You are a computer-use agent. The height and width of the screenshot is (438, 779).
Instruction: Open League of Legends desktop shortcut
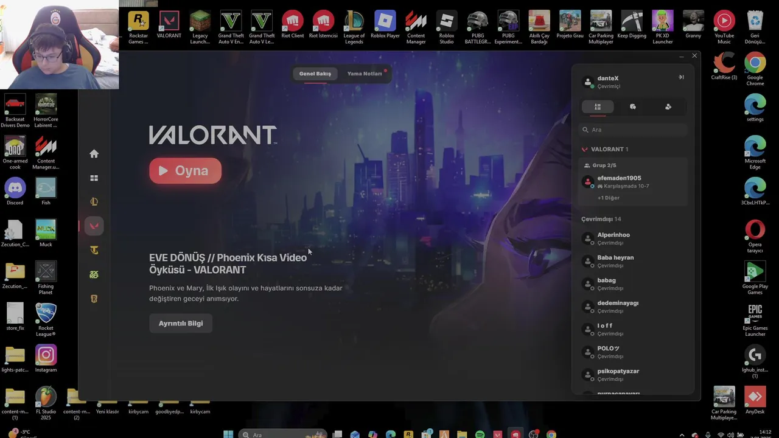pyautogui.click(x=354, y=27)
